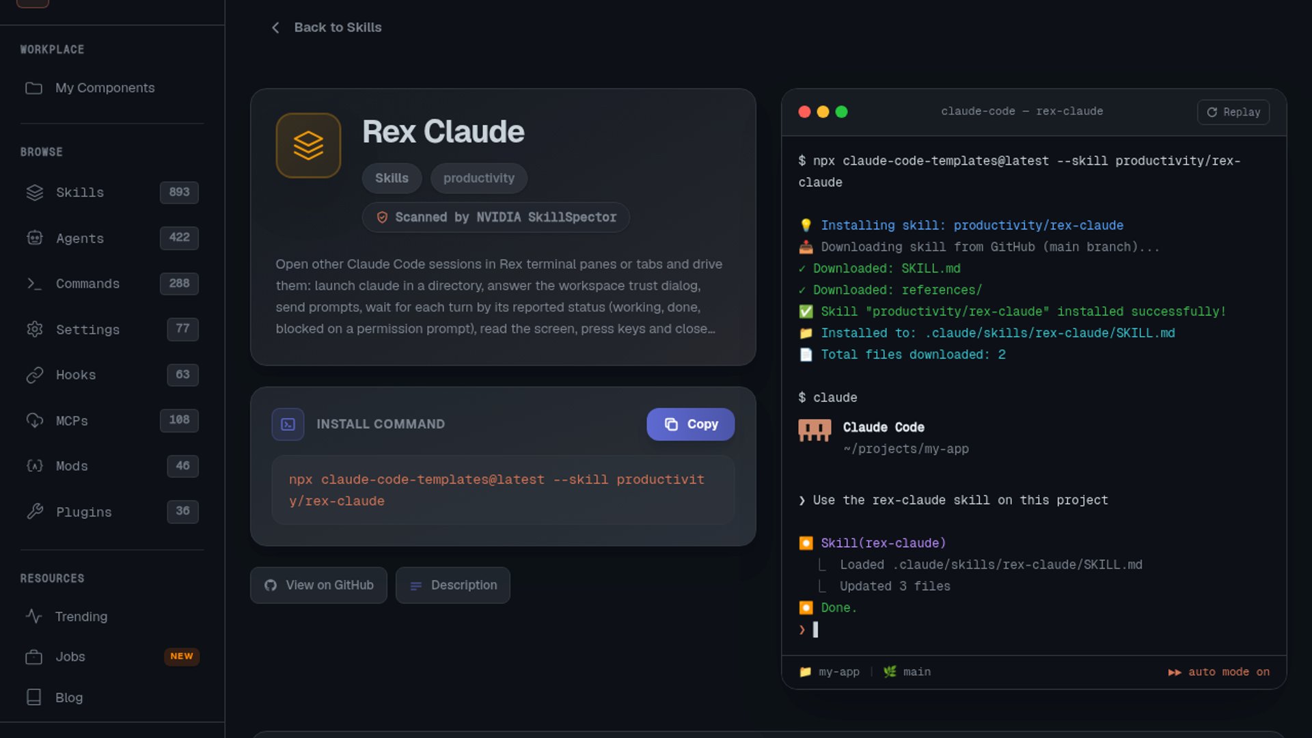Open the Commands section in the sidebar
The image size is (1312, 738).
coord(112,284)
